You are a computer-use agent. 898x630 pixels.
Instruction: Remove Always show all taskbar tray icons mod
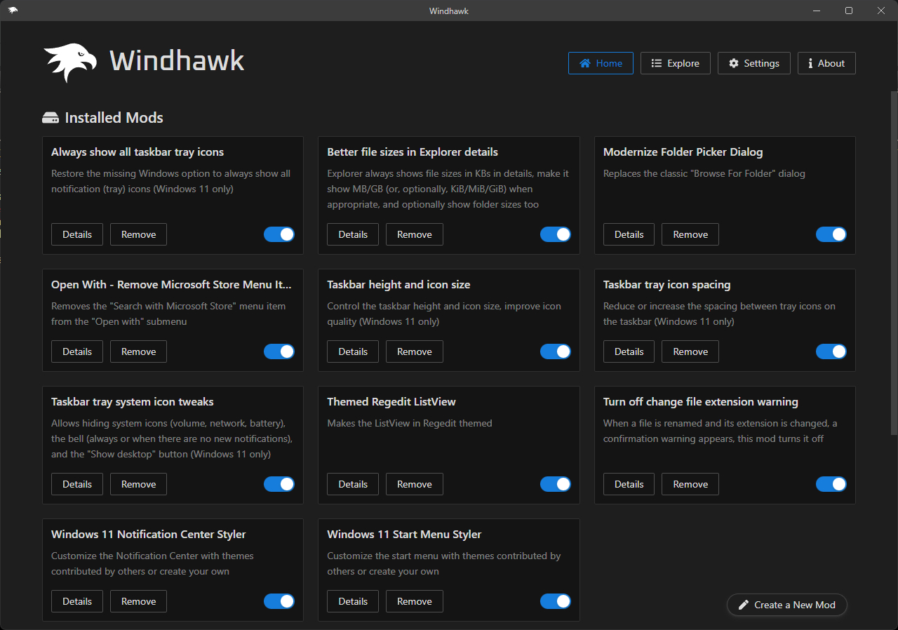point(139,234)
